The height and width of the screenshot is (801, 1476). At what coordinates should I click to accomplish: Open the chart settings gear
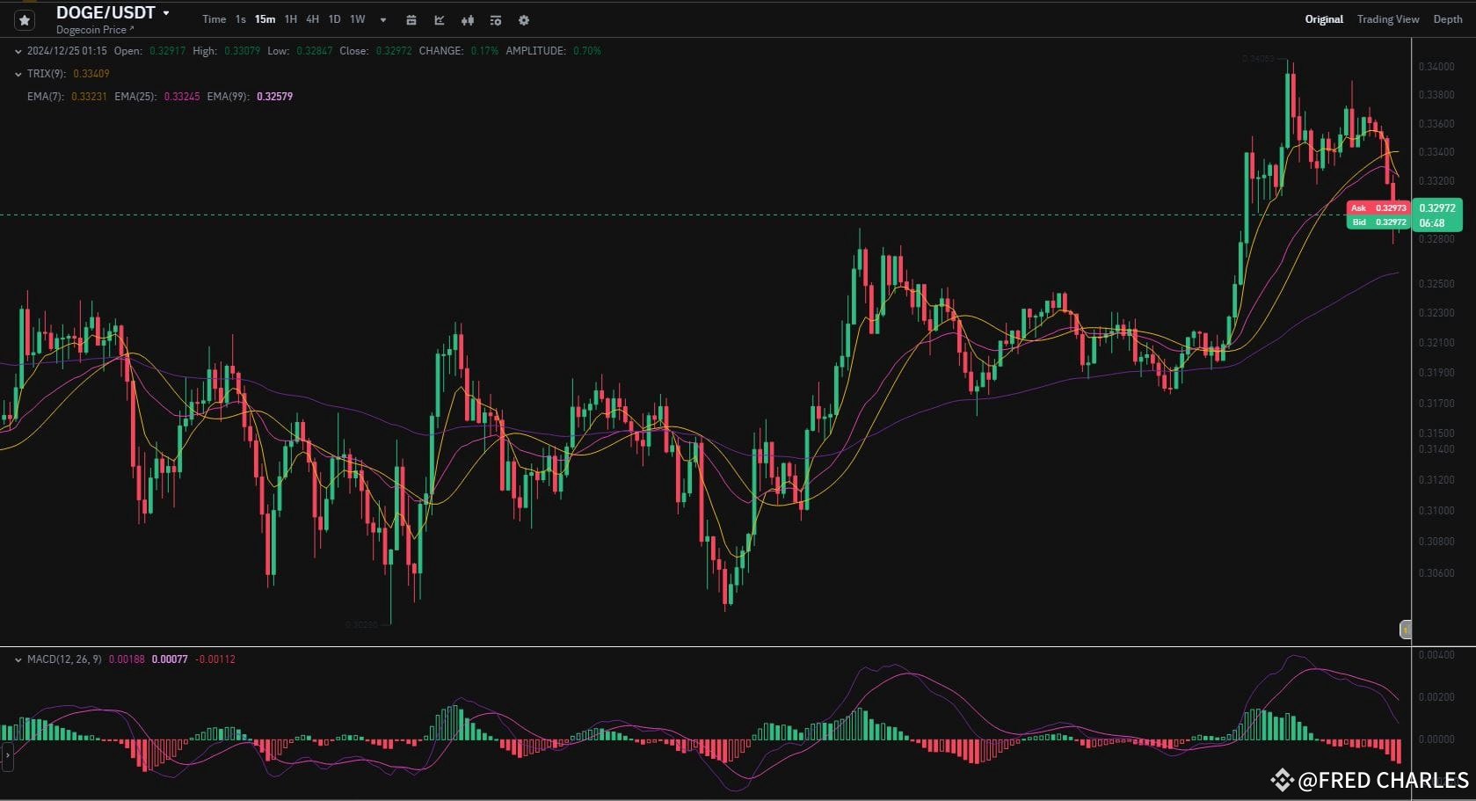pos(523,19)
